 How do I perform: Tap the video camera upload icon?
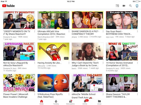pos(124,6)
